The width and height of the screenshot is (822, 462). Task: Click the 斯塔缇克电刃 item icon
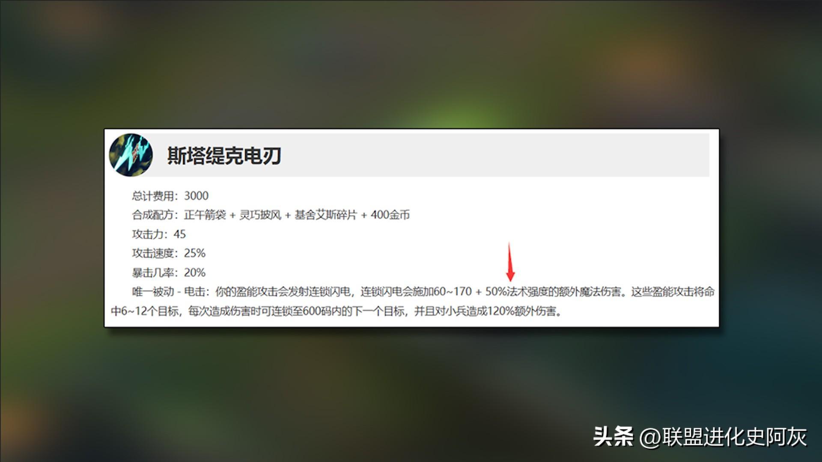click(131, 155)
